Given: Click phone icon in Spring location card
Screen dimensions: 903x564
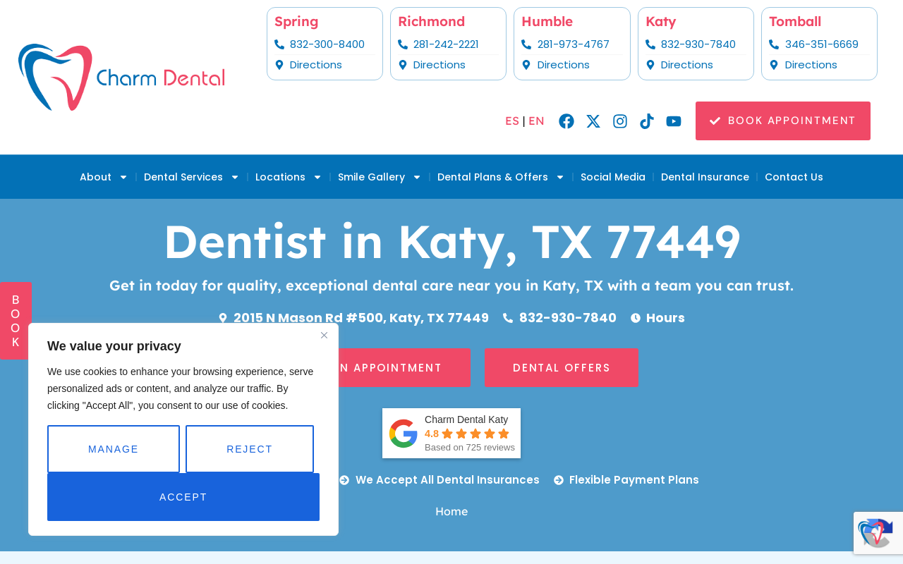Looking at the screenshot, I should (x=279, y=44).
